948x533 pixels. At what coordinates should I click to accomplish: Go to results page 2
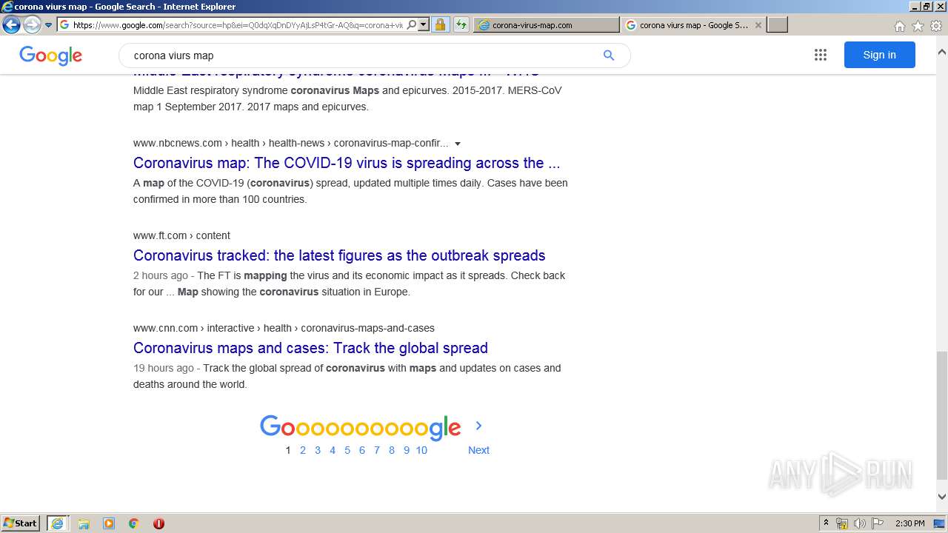[x=302, y=450]
